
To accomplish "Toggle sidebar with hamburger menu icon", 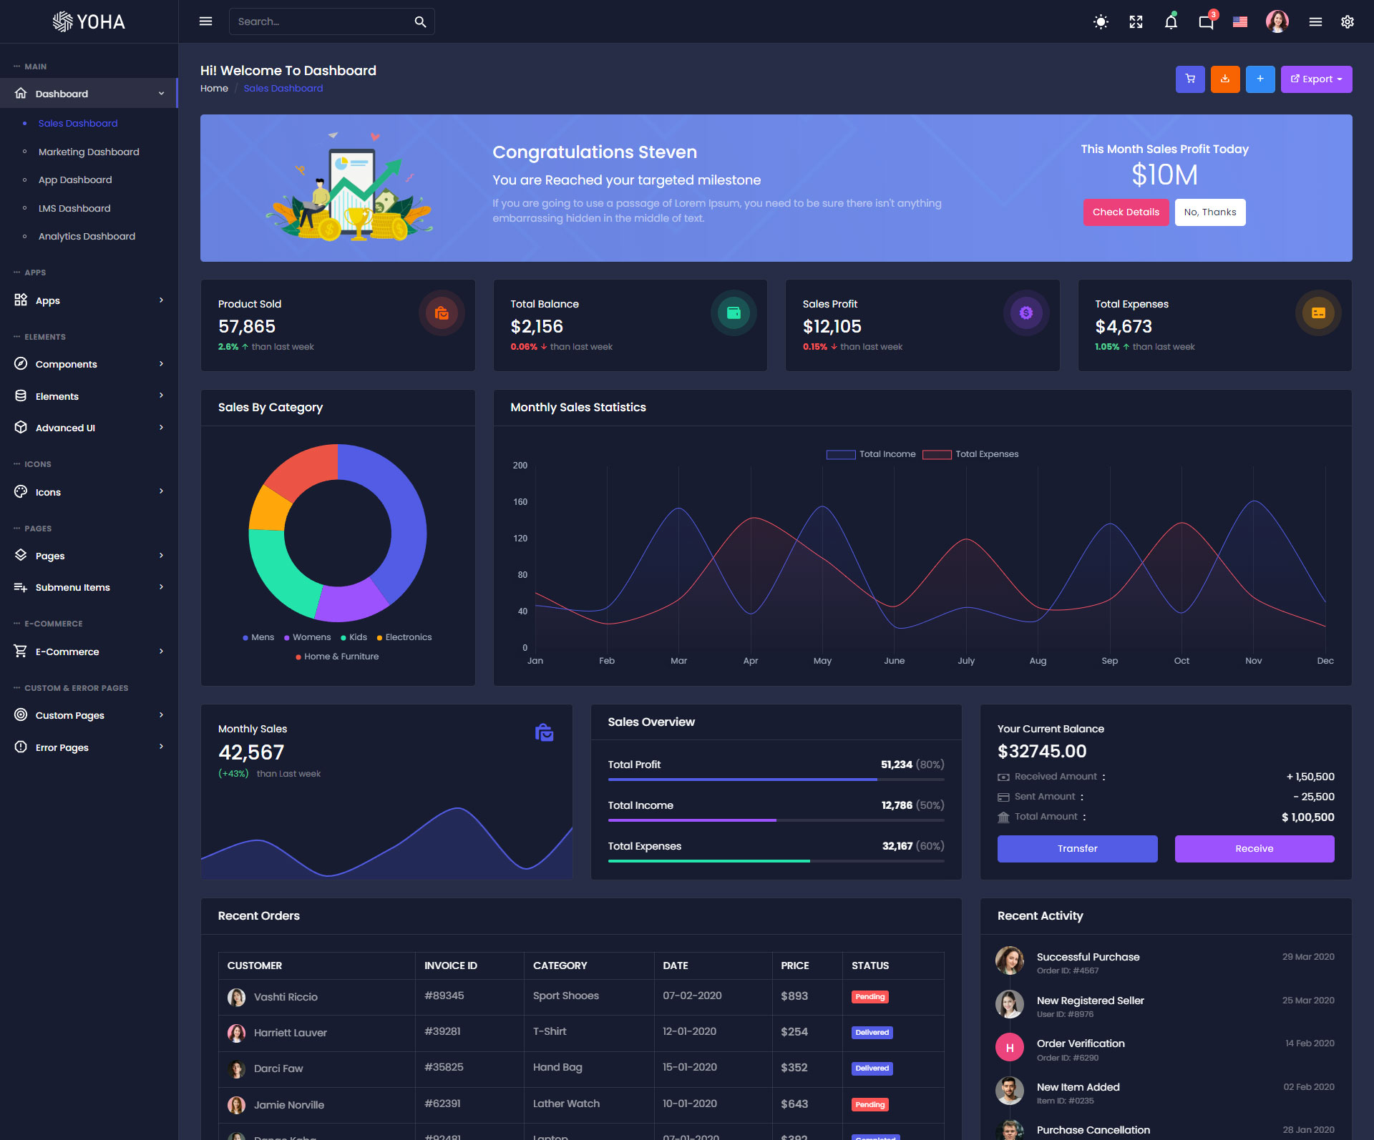I will click(205, 21).
